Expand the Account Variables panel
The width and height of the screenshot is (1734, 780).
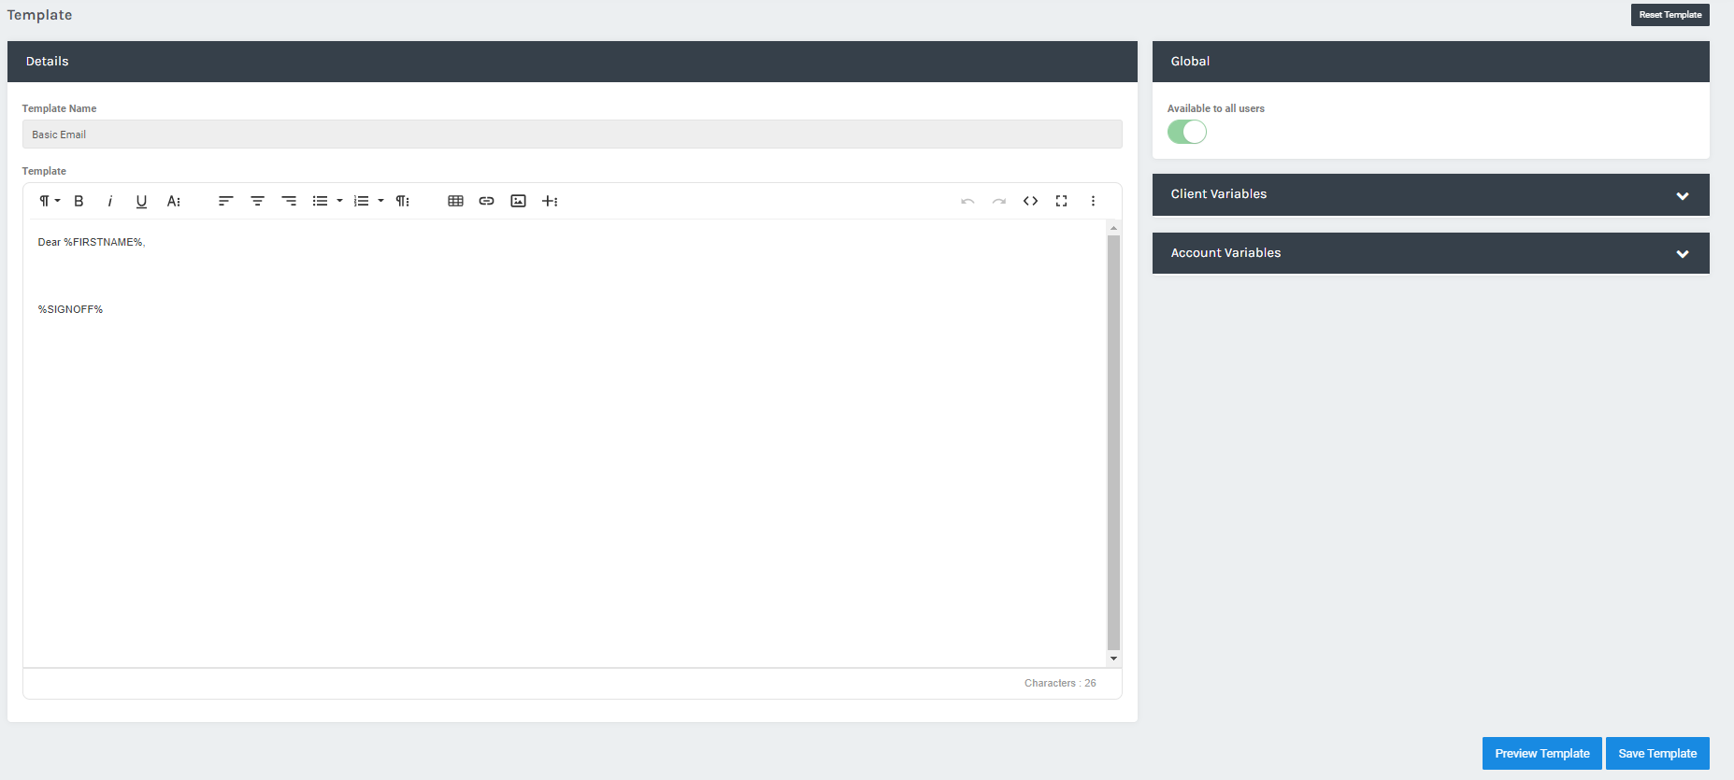(1430, 253)
